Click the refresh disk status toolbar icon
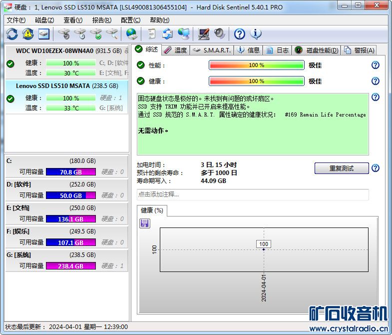392x335 pixels. [12, 34]
